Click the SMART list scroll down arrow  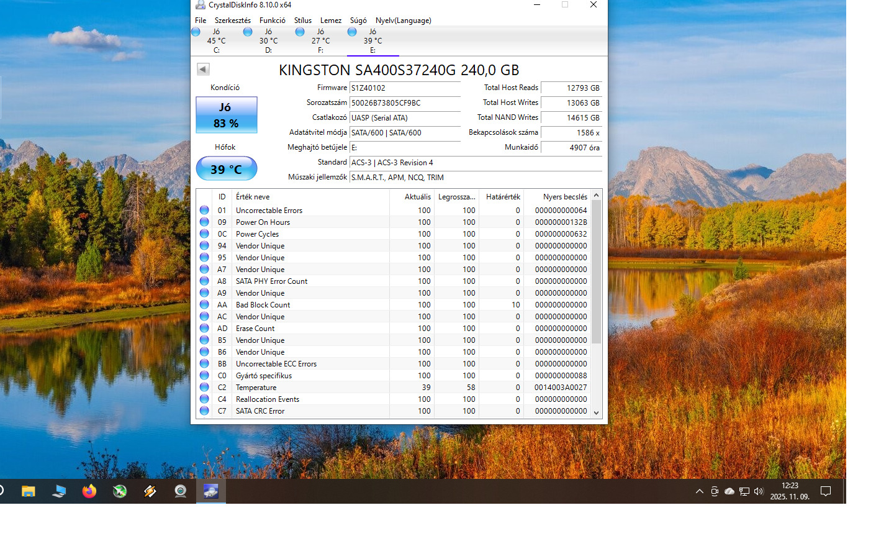(596, 412)
